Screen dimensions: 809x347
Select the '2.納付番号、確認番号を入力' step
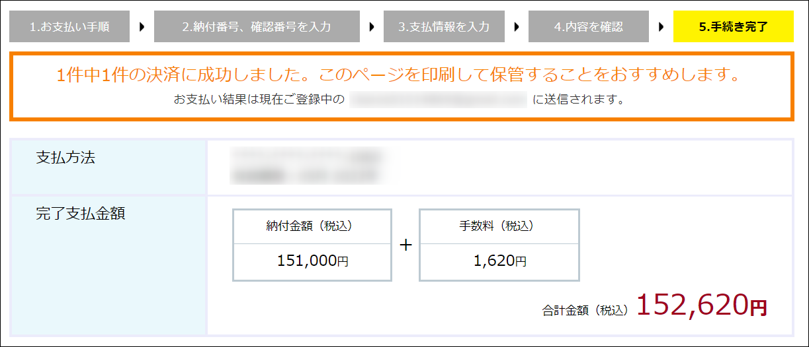257,27
